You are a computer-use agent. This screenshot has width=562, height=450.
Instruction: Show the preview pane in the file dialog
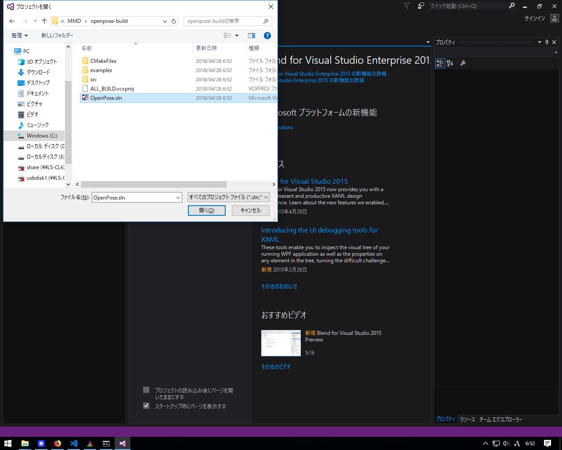pos(251,36)
